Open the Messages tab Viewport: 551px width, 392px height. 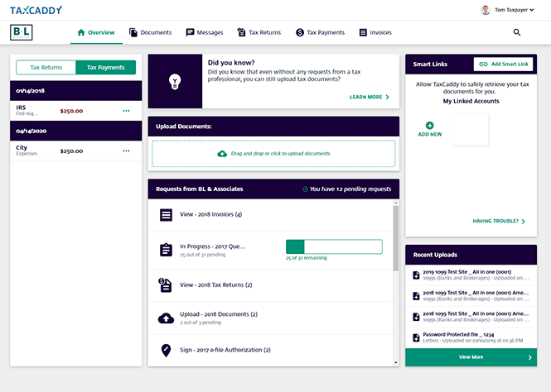205,32
